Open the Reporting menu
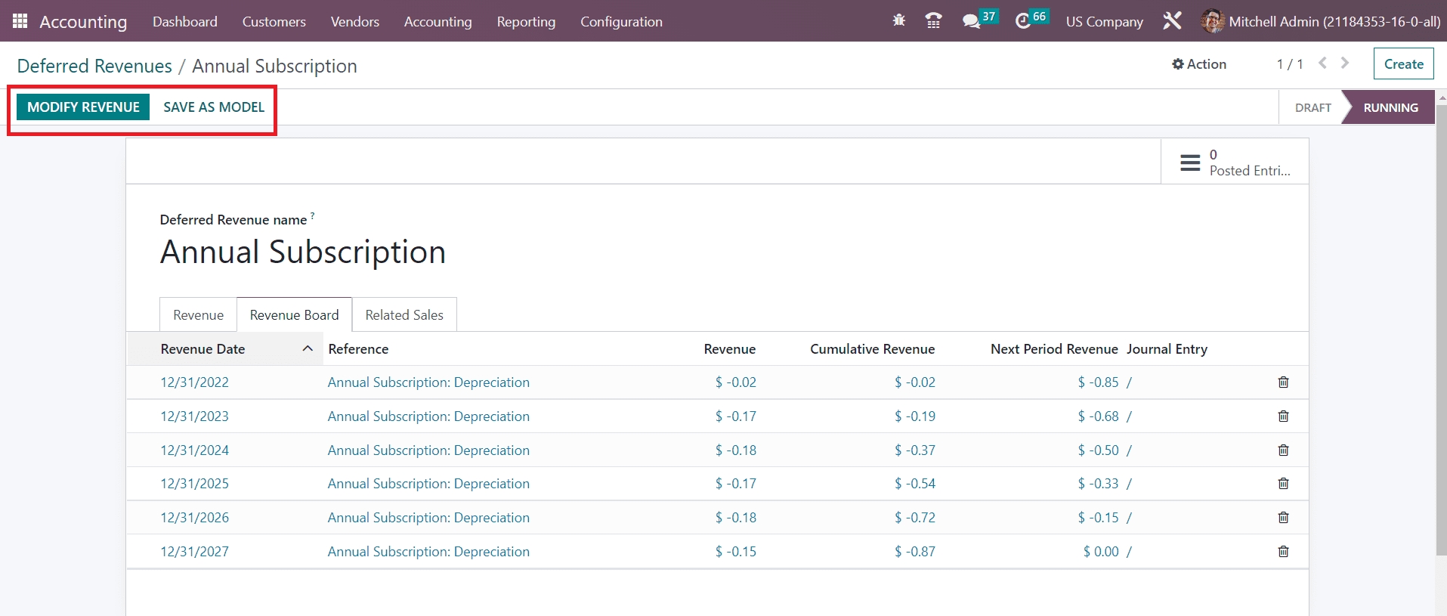The image size is (1447, 616). tap(526, 22)
